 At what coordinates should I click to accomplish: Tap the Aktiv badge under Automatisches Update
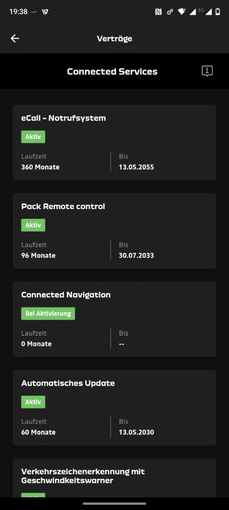(x=33, y=402)
